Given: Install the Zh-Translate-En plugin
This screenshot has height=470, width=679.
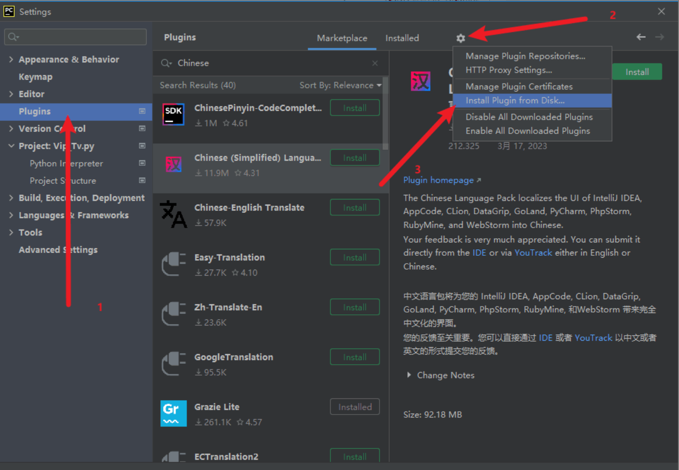Looking at the screenshot, I should pos(355,307).
